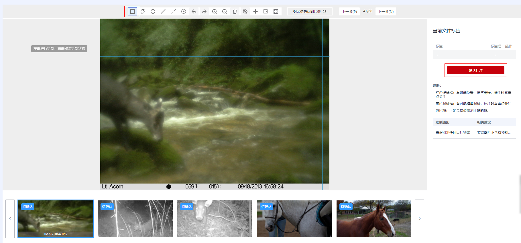Click the trash delete icon
The height and width of the screenshot is (243, 521).
click(x=235, y=11)
